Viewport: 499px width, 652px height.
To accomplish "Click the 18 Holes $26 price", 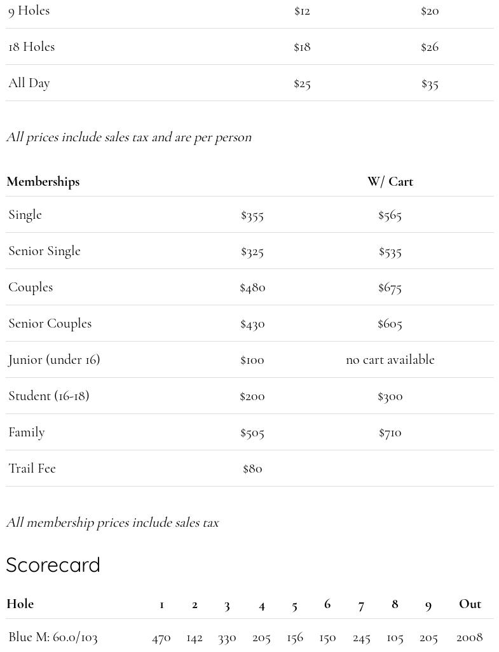I will [430, 47].
